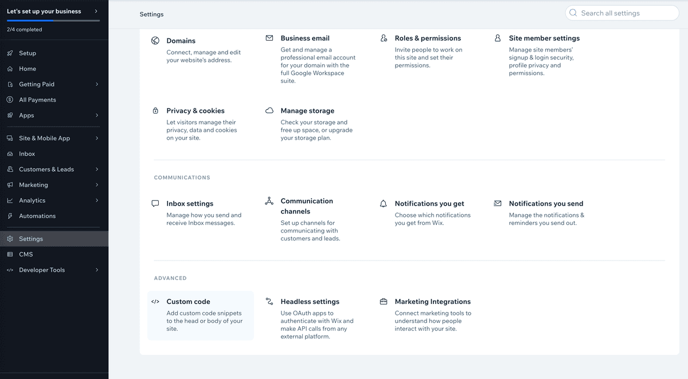The image size is (688, 379).
Task: Expand the Marketing submenu chevron
Action: tap(97, 185)
